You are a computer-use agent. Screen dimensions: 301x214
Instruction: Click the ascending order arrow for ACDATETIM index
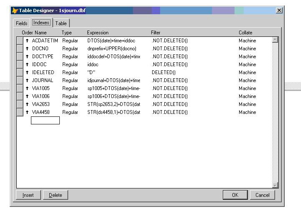point(27,41)
